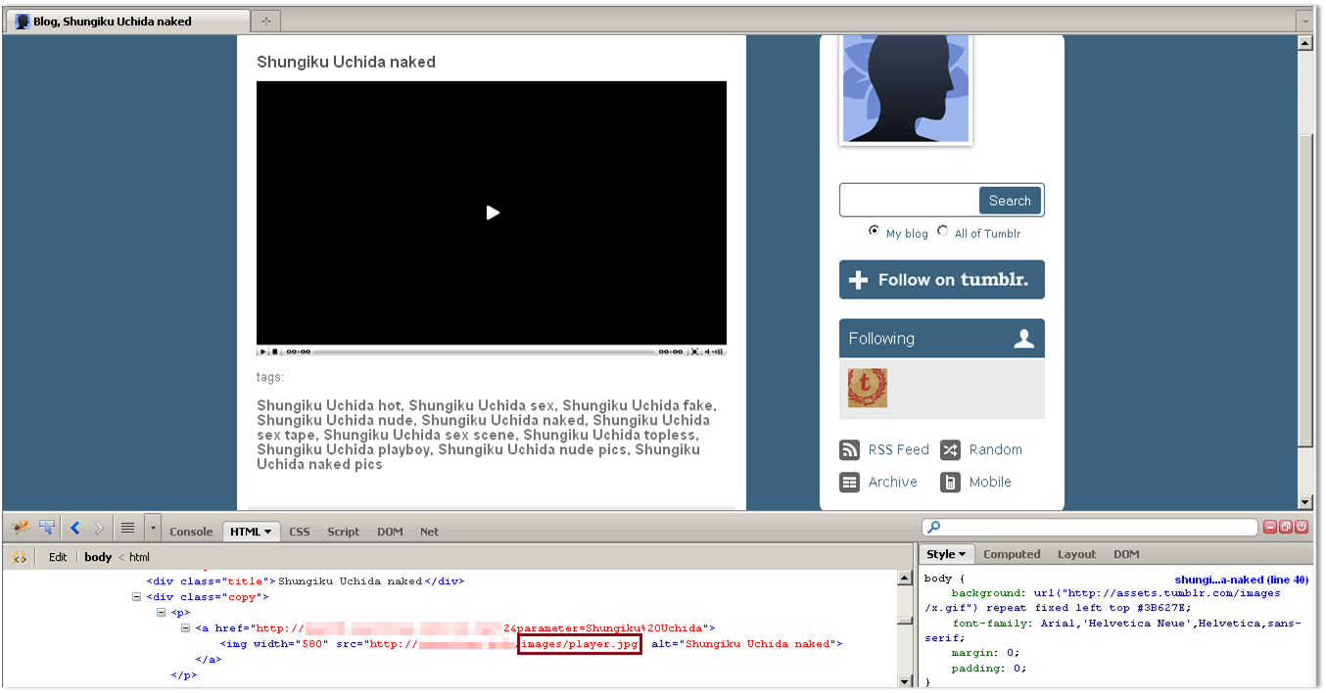Switch to the Console tab
Screen dimensions: 1326x693
tap(191, 531)
